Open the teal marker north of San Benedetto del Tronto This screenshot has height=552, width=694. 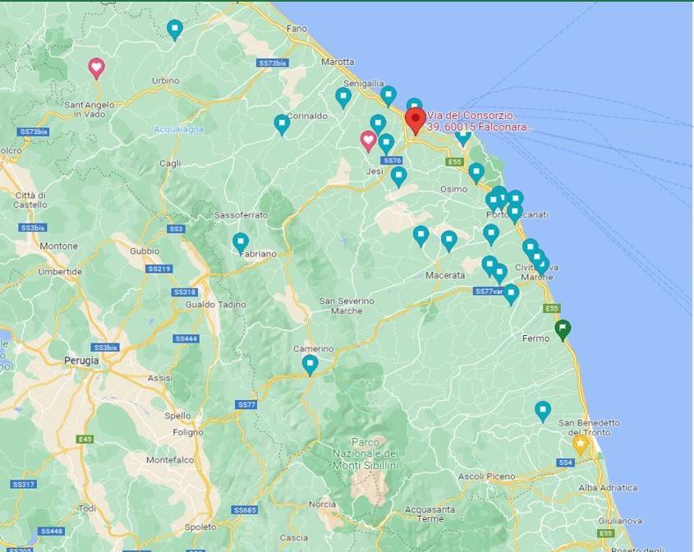pyautogui.click(x=543, y=412)
